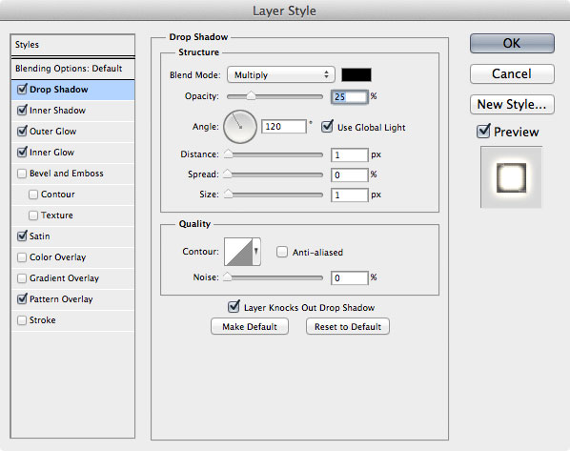Click the Noise slider handle

pyautogui.click(x=228, y=277)
